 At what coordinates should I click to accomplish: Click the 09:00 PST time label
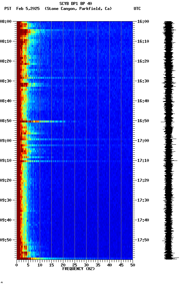6,141
